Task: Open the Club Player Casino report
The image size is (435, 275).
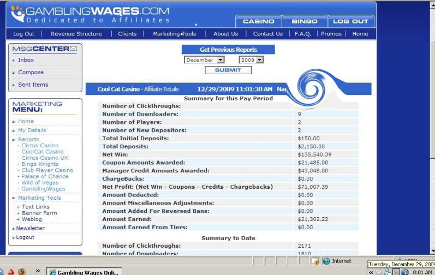Action: click(47, 170)
